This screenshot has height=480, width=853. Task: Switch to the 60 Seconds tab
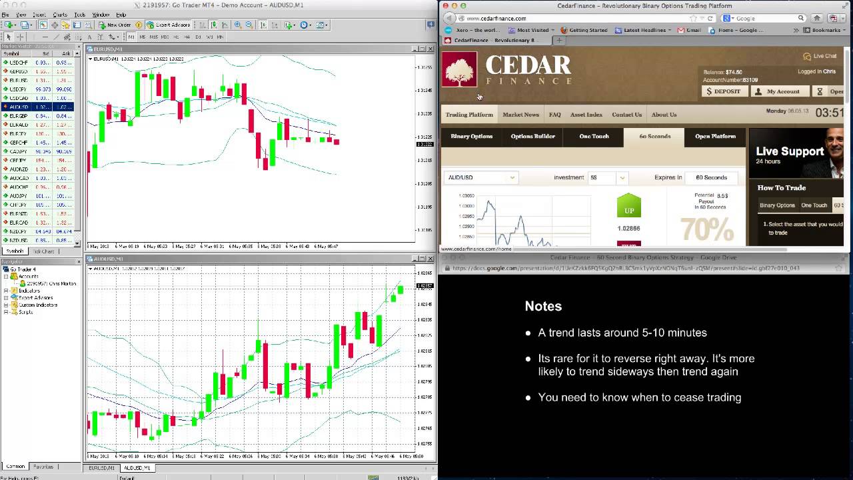click(x=654, y=137)
